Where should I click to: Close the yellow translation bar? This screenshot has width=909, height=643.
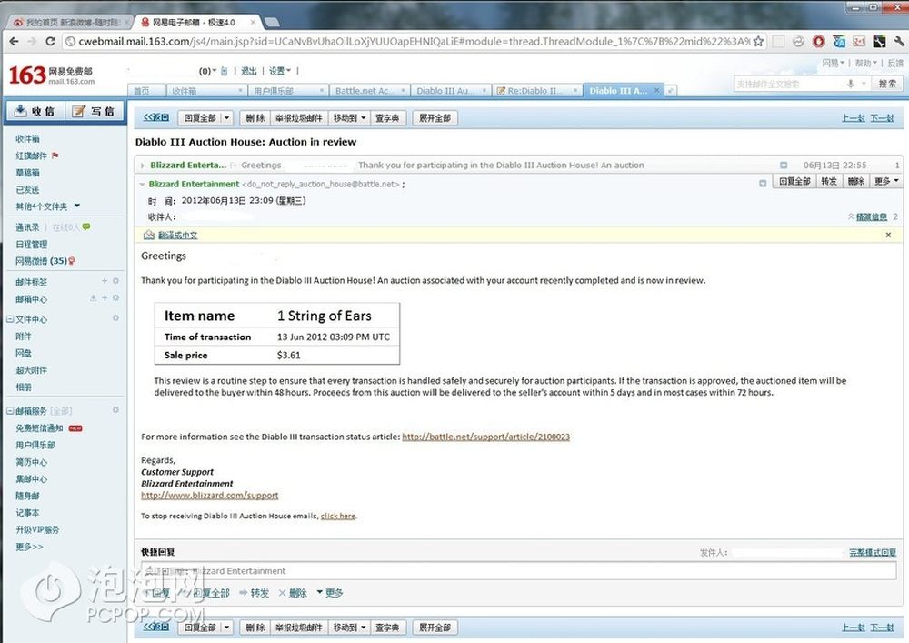[x=888, y=235]
